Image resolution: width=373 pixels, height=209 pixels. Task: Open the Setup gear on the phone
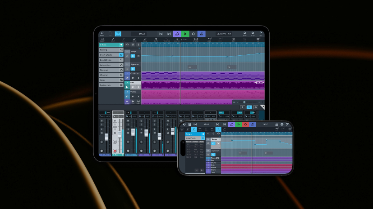(x=282, y=124)
